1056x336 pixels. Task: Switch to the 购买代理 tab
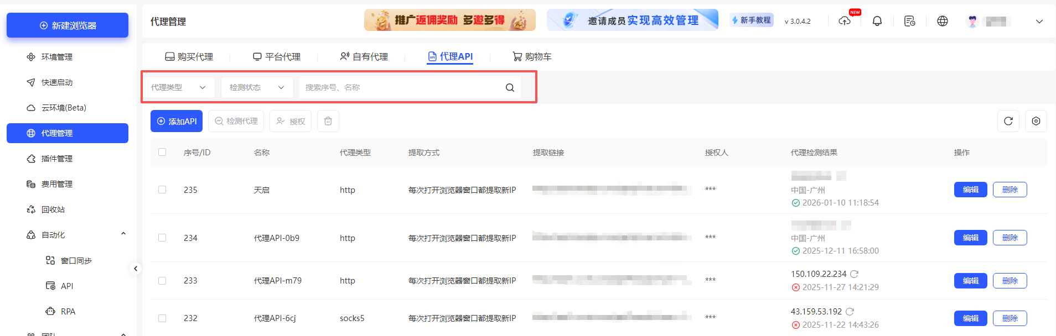(x=189, y=56)
